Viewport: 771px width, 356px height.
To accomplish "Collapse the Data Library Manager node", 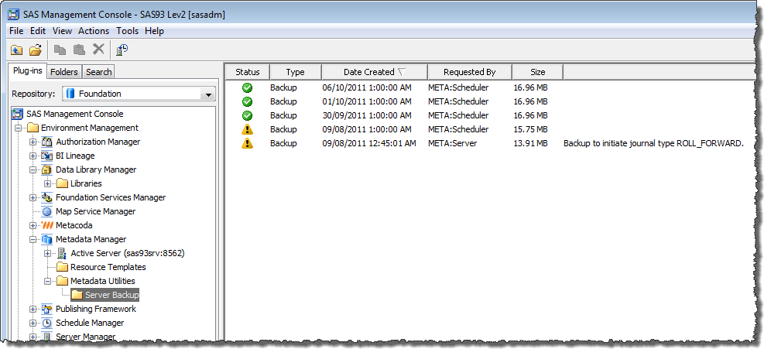I will tap(33, 170).
